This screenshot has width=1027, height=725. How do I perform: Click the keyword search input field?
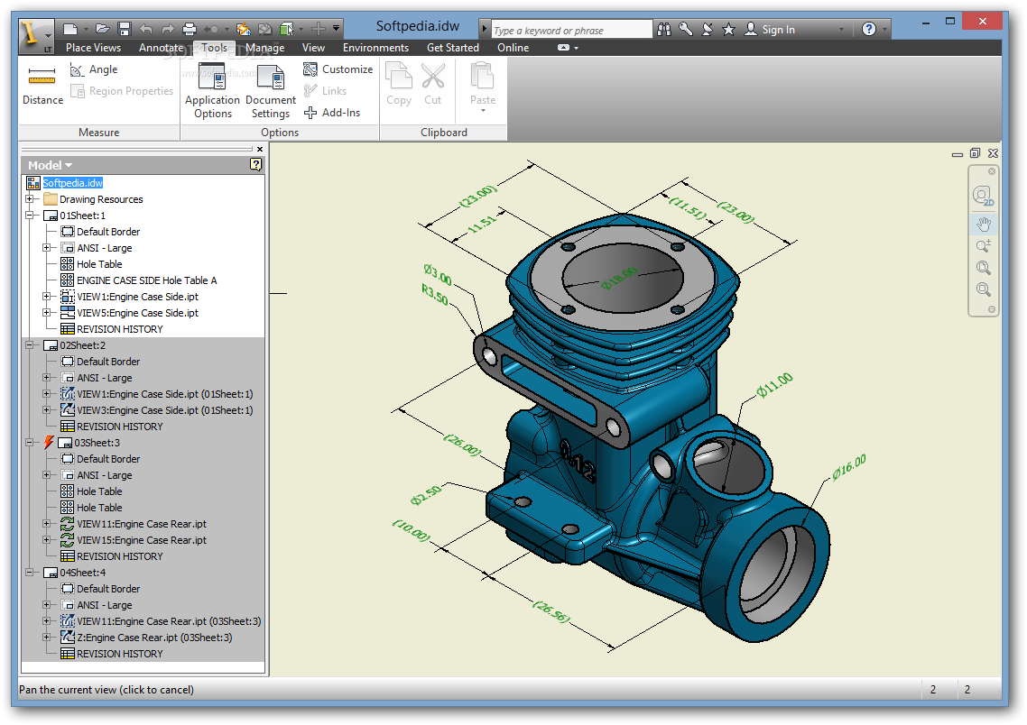tap(570, 30)
